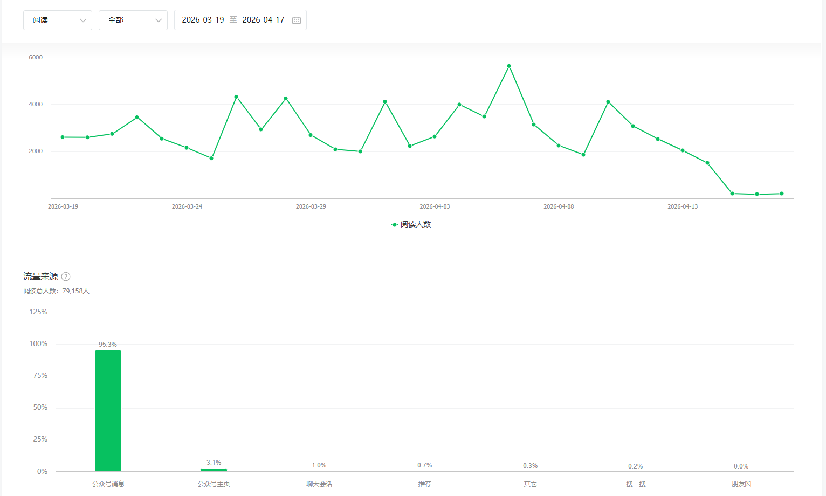Click the 搜一搜 category label
The image size is (826, 496).
pos(636,484)
